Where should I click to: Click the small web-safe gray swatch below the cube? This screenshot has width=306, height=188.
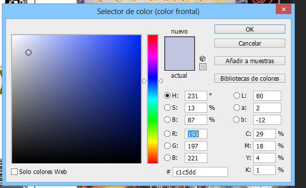(x=203, y=67)
